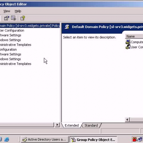
Task: Launch Internet Explorer from quick launch
Action: (7, 140)
